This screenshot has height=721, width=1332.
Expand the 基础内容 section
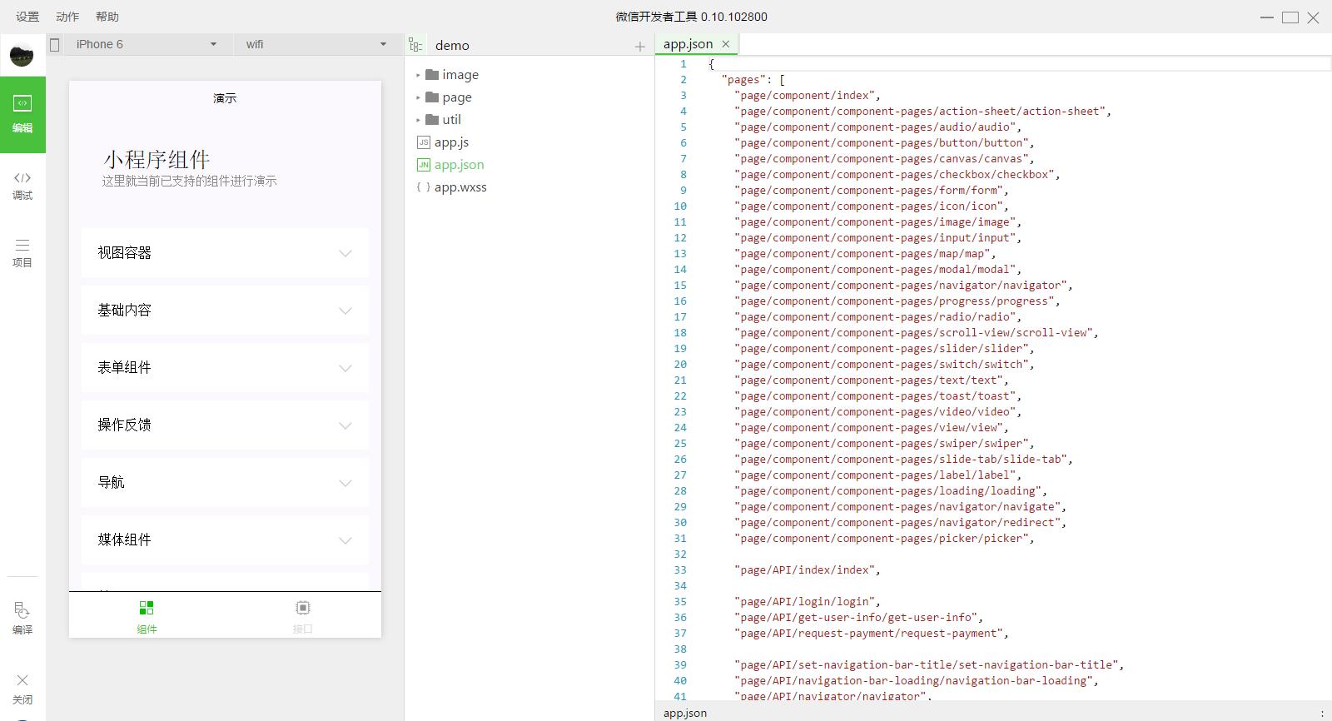pos(225,311)
